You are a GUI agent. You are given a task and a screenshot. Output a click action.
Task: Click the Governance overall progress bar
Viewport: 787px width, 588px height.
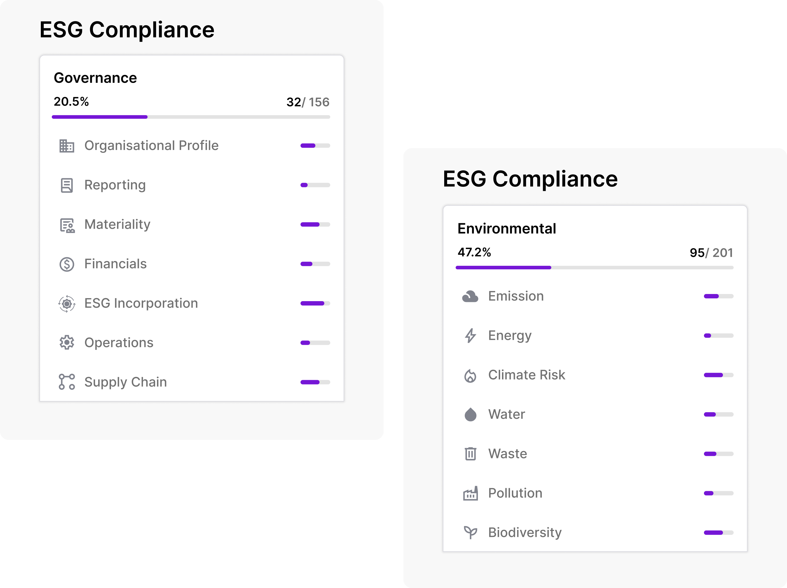pos(191,117)
